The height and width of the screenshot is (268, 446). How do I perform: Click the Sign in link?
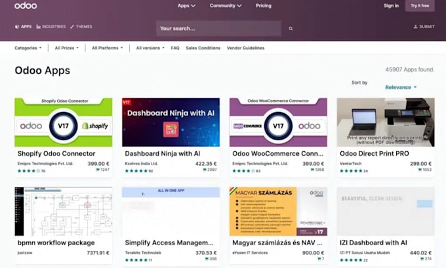click(391, 6)
